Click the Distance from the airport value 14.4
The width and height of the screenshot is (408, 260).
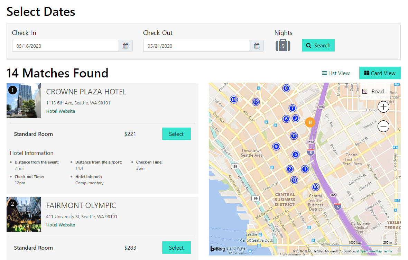pos(79,168)
